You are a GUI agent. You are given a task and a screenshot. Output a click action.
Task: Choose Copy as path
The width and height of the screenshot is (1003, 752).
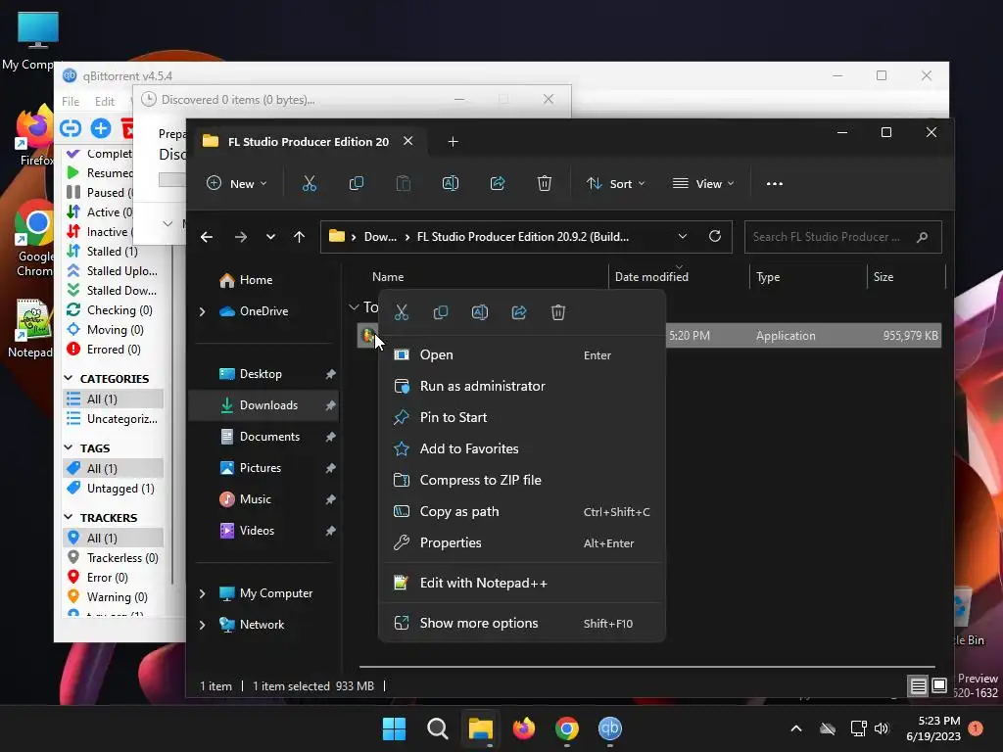click(x=522, y=511)
